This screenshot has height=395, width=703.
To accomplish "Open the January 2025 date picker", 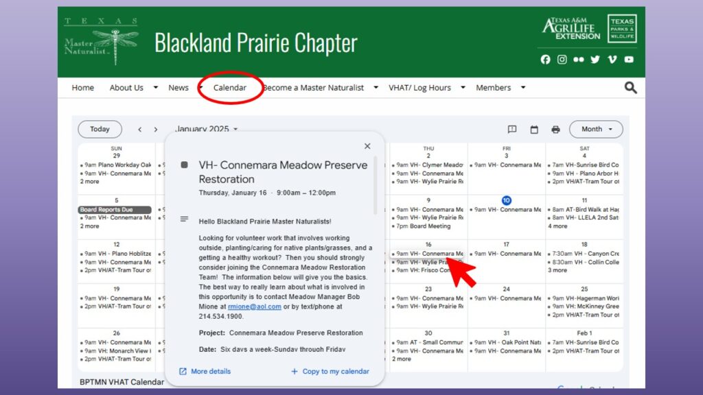I will click(207, 130).
